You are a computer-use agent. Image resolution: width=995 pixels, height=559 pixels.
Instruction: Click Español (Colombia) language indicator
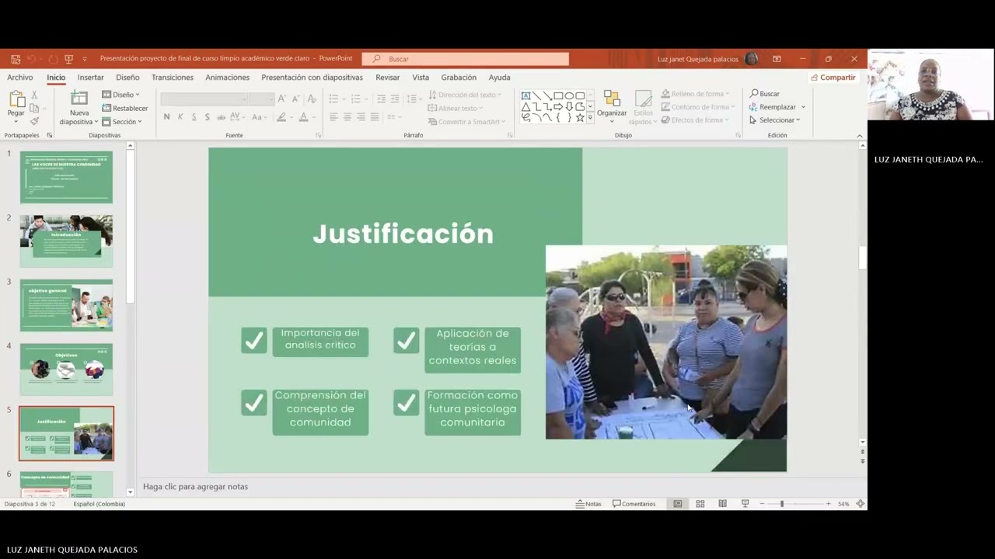[x=99, y=504]
